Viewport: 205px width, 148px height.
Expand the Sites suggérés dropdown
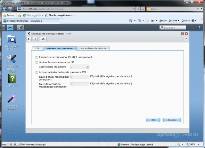42,15
